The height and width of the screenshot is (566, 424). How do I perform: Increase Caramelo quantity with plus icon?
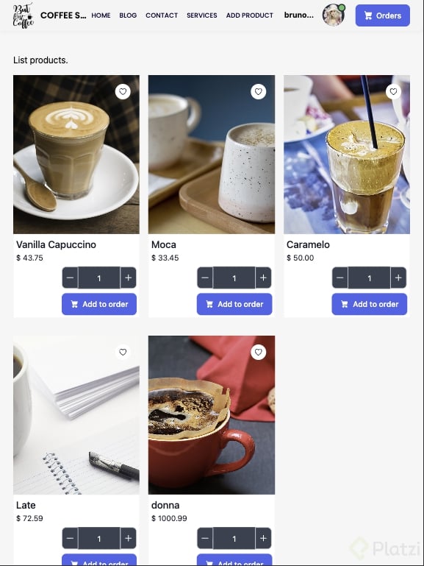(x=398, y=277)
